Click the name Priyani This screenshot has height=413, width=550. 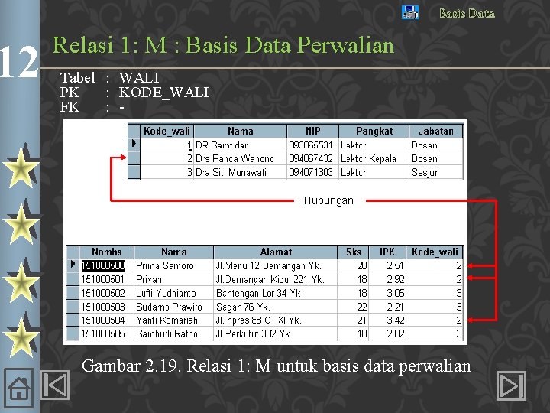point(150,280)
